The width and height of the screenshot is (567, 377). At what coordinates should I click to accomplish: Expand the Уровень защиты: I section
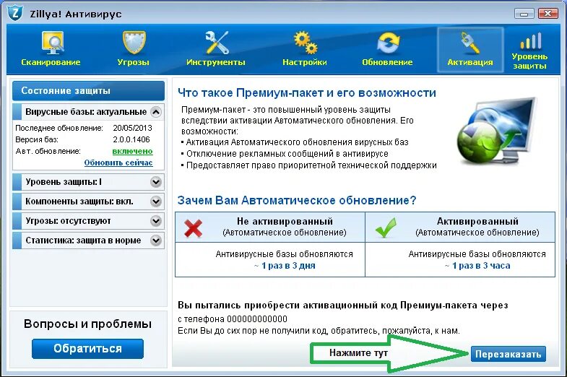[x=156, y=182]
